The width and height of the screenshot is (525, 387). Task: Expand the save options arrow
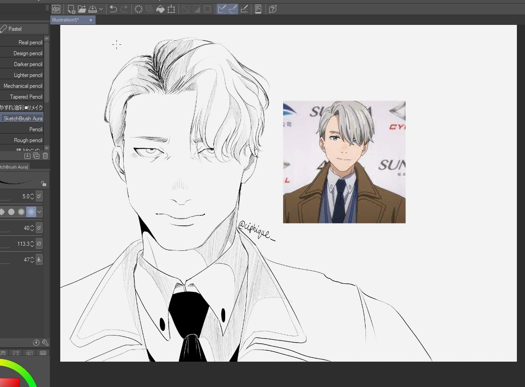(101, 10)
